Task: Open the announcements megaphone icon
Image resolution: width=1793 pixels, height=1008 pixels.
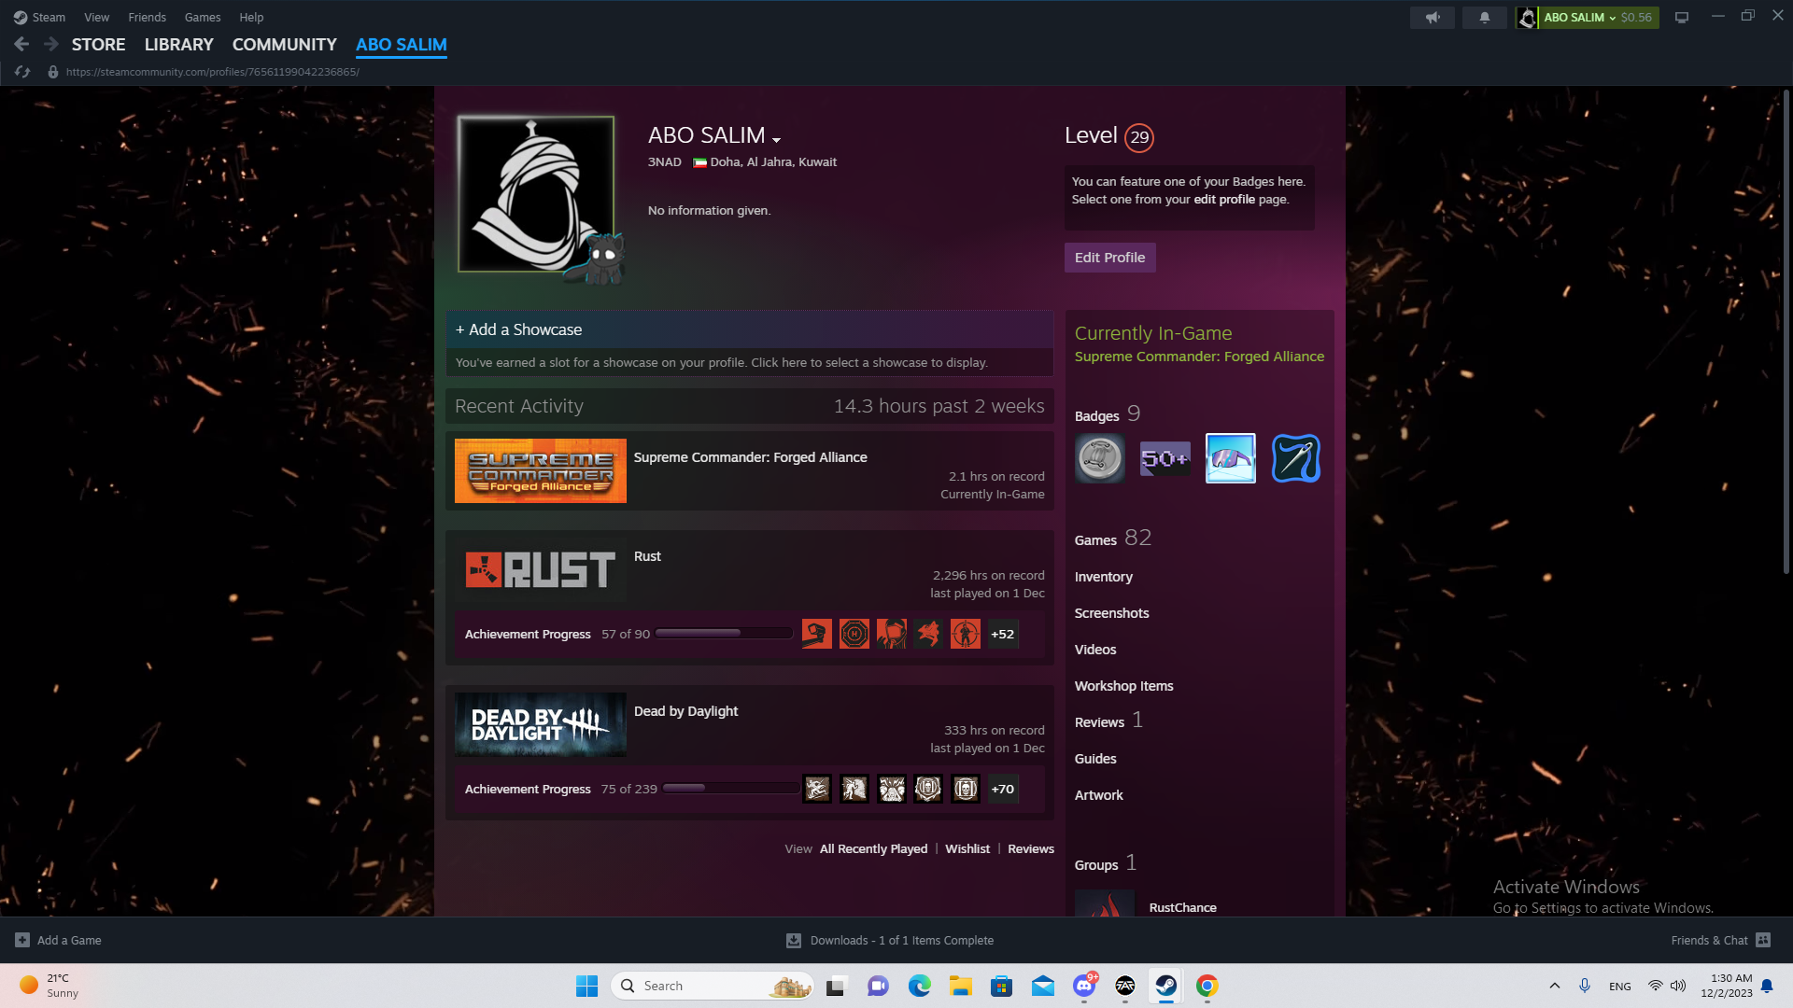Action: click(x=1433, y=17)
